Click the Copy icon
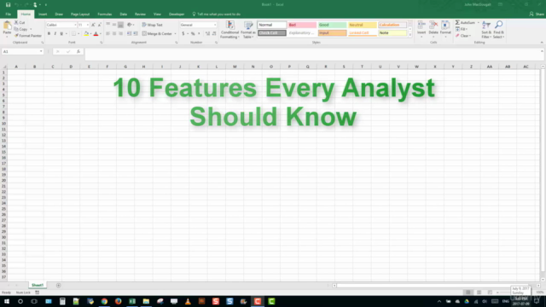546x307 pixels. pyautogui.click(x=16, y=29)
